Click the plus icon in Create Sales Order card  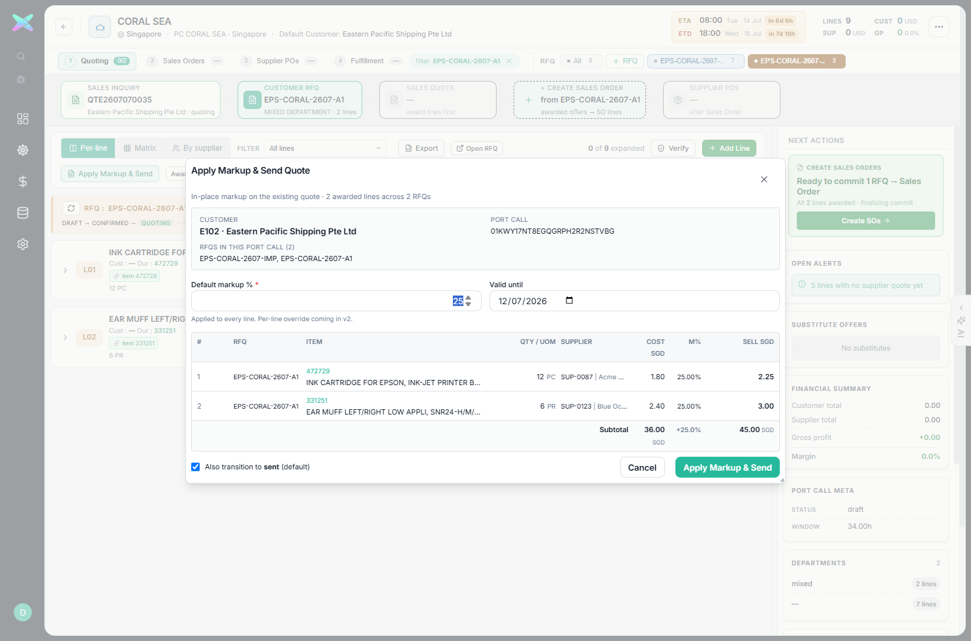[x=529, y=100]
